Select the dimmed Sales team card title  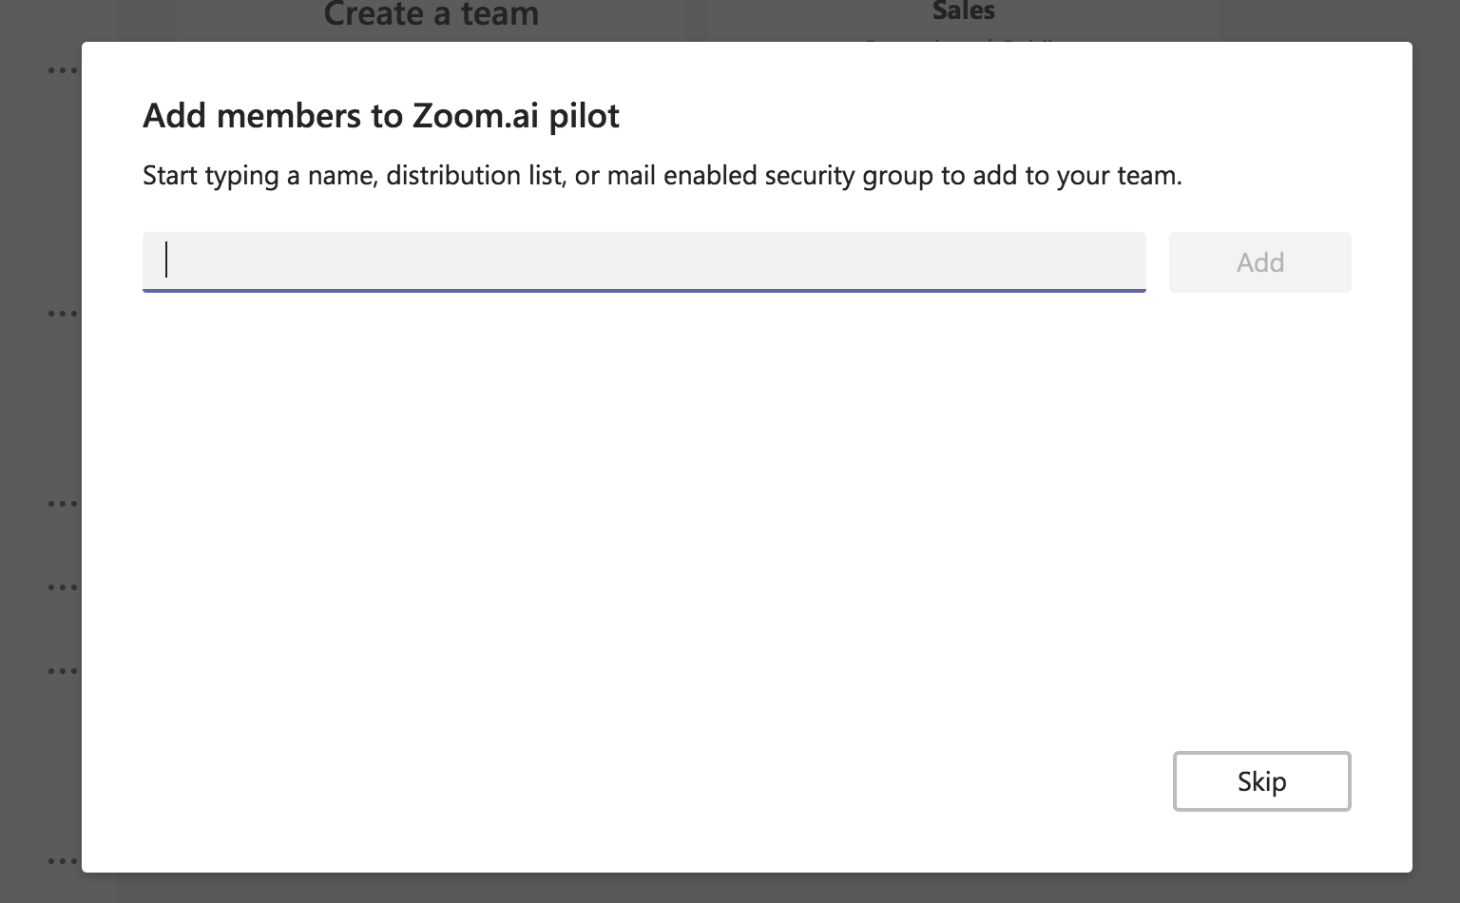point(963,11)
